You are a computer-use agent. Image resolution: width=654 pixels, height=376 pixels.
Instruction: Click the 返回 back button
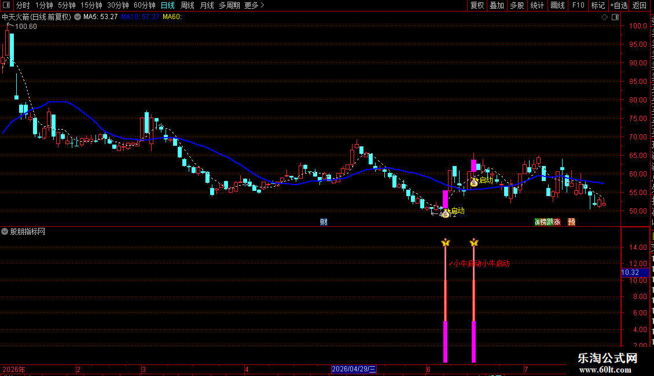pyautogui.click(x=640, y=5)
